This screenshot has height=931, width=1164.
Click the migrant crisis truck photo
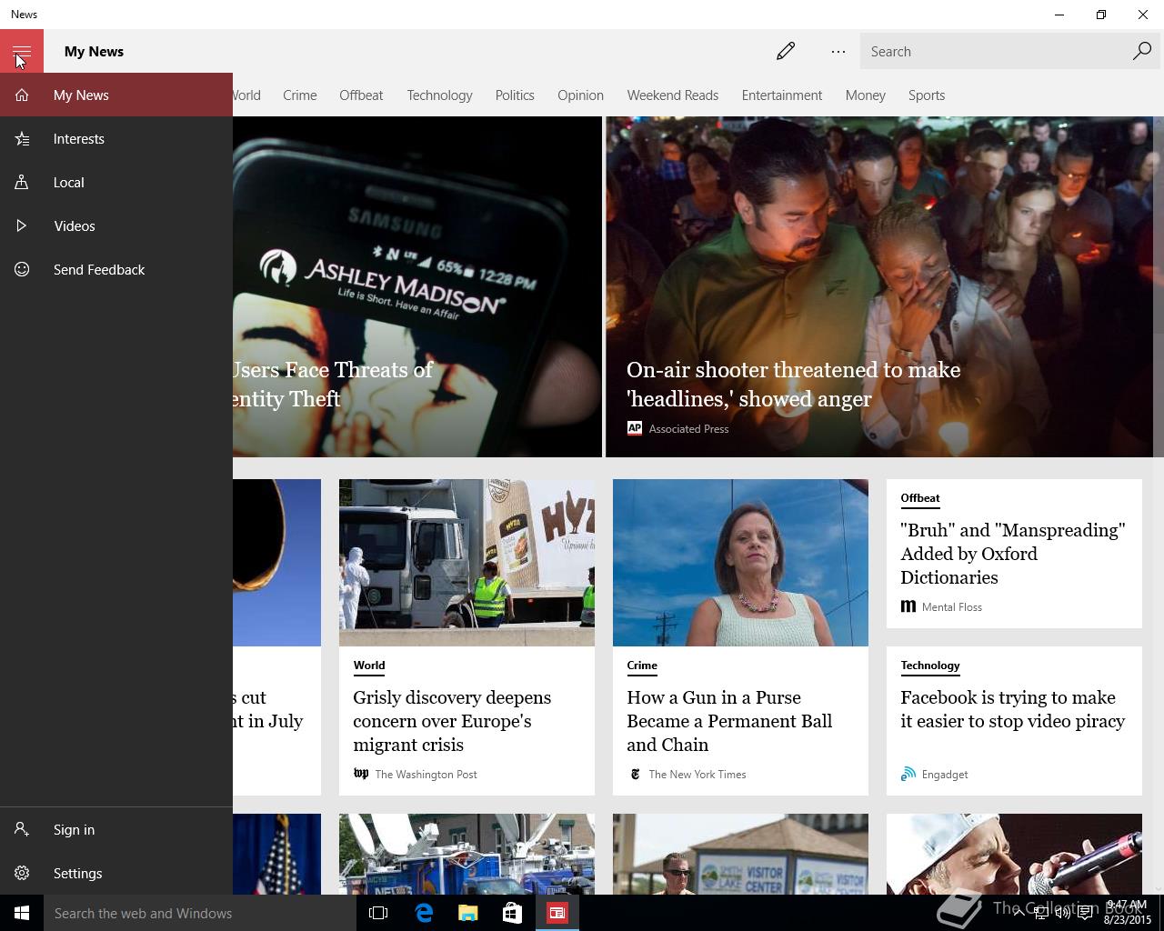click(x=467, y=563)
